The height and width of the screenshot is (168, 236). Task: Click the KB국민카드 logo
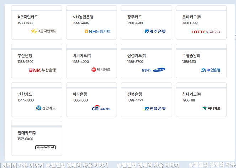tap(43, 31)
